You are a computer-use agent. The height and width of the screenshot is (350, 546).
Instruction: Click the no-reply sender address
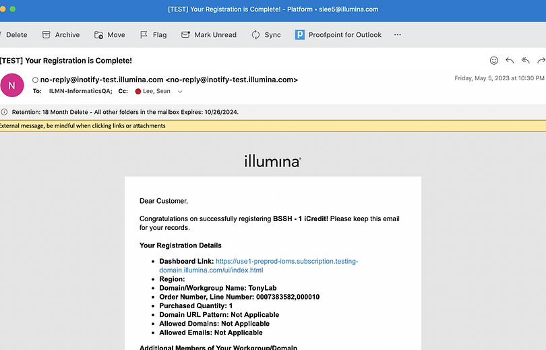click(x=169, y=80)
